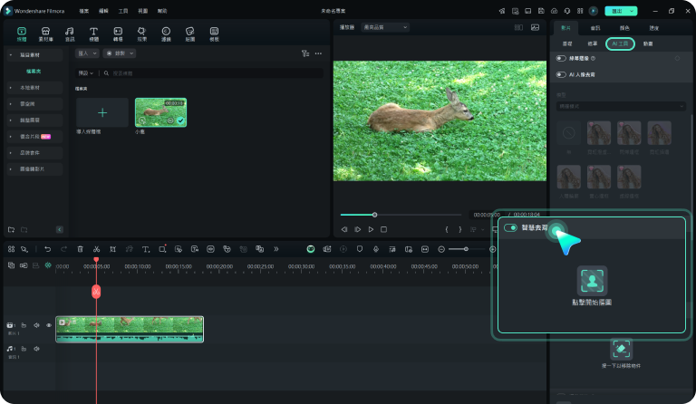Open the 檔案 (File) menu
The image size is (696, 404).
point(84,11)
